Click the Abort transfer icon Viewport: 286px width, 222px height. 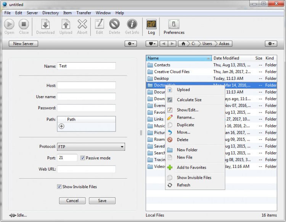82,24
